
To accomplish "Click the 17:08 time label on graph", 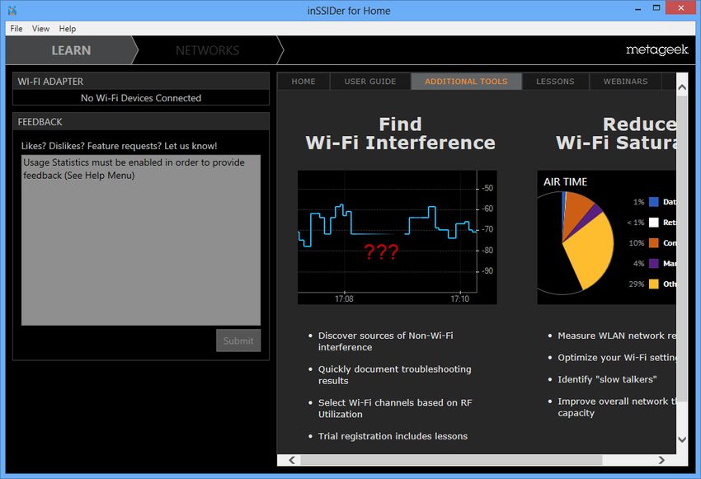I will coord(344,299).
